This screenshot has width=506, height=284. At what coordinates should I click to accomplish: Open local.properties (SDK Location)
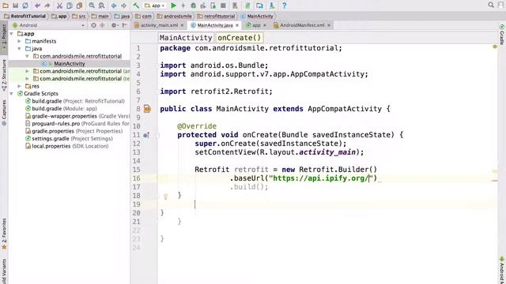(66, 146)
